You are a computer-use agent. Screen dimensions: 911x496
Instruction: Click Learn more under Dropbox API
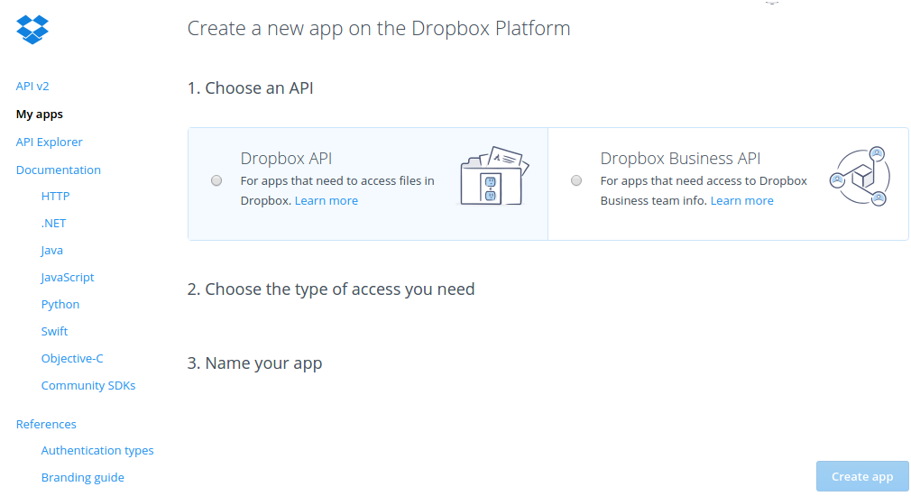tap(327, 200)
